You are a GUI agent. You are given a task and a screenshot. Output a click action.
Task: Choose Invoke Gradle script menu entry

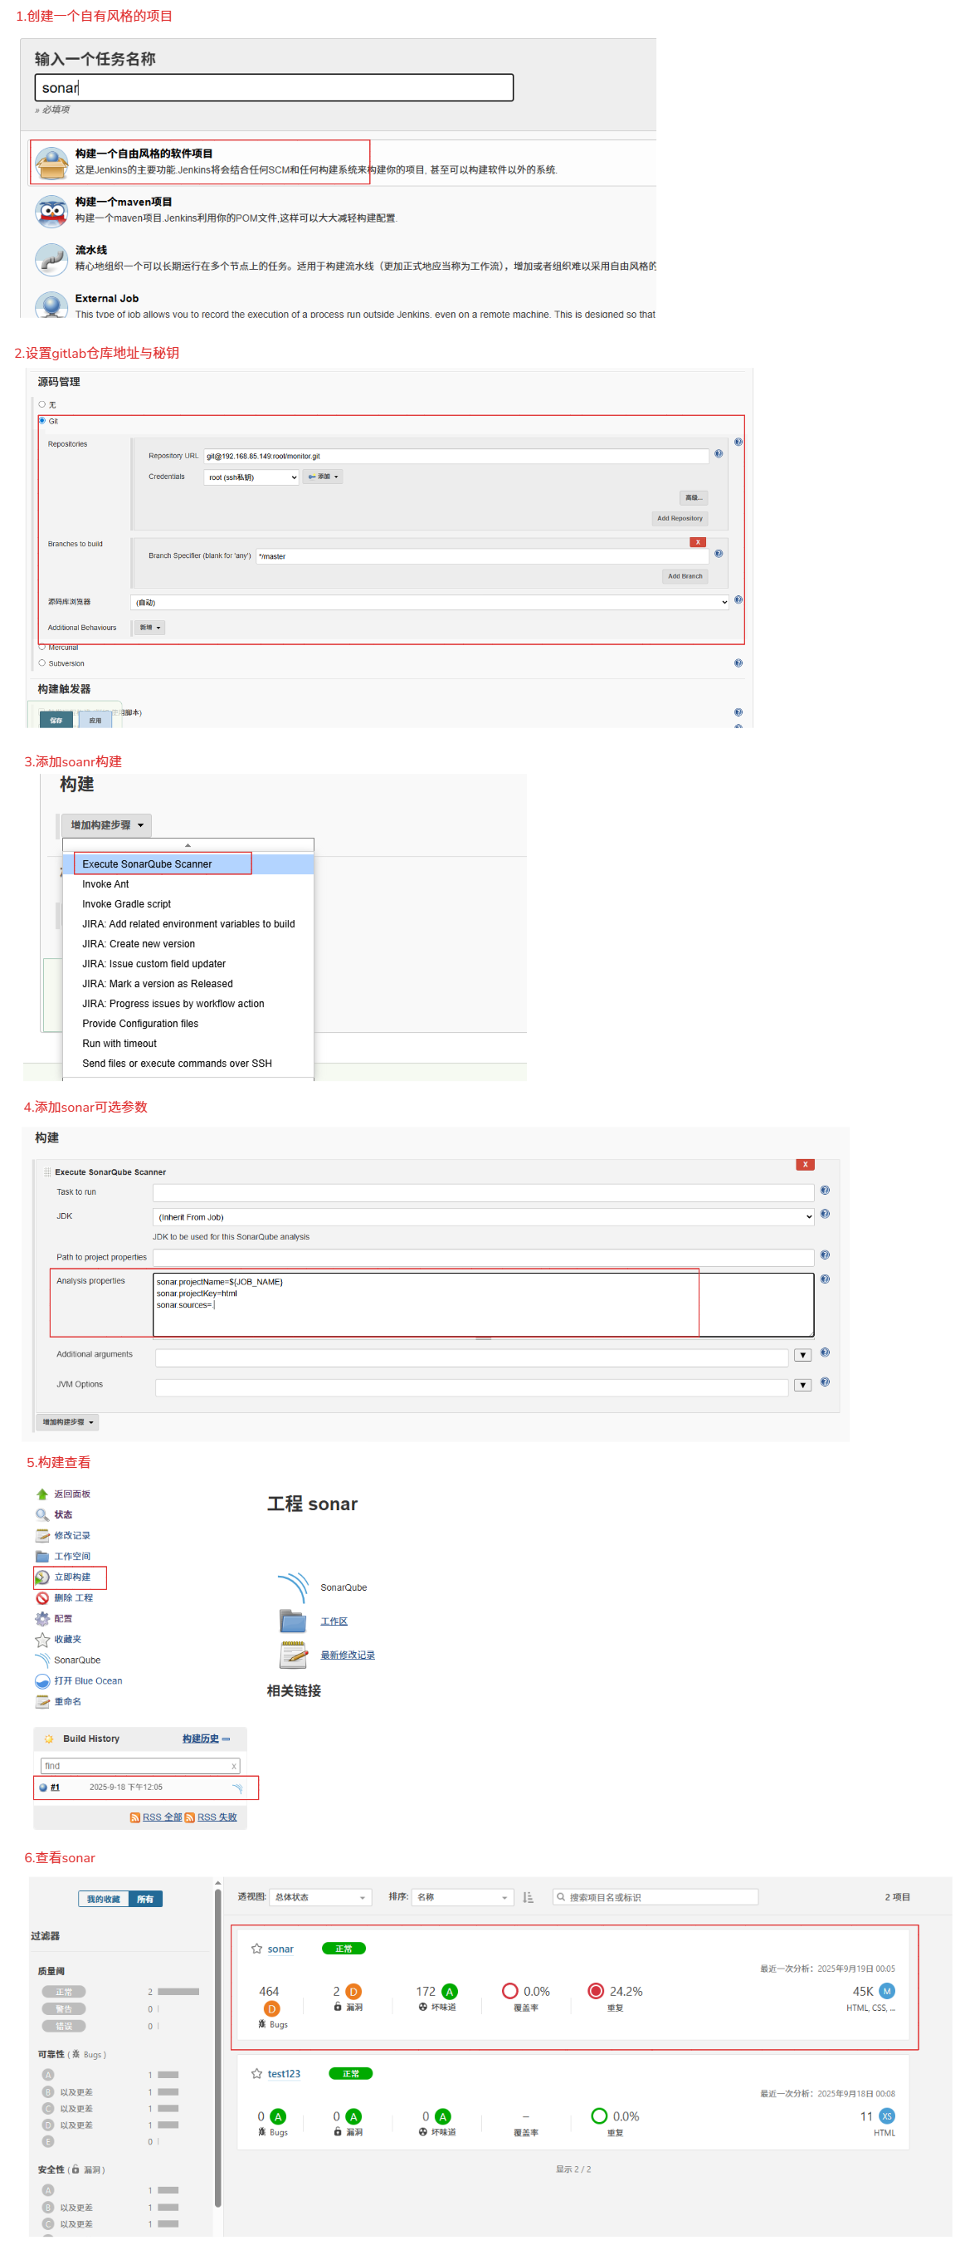(x=126, y=905)
